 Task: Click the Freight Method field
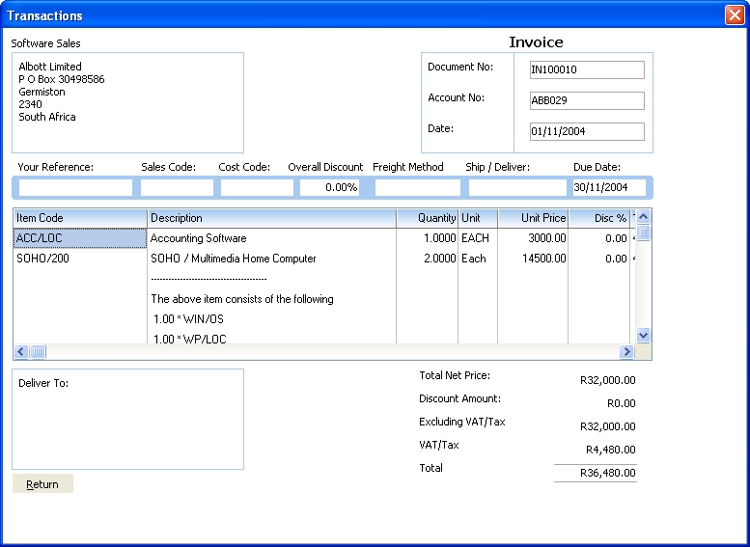418,187
